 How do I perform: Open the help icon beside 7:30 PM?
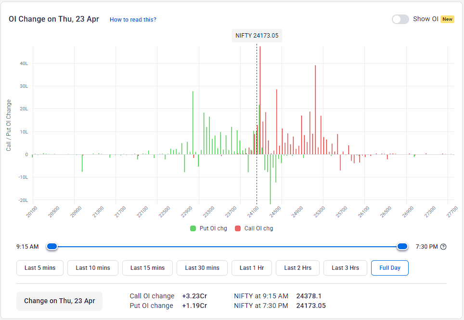pos(443,246)
